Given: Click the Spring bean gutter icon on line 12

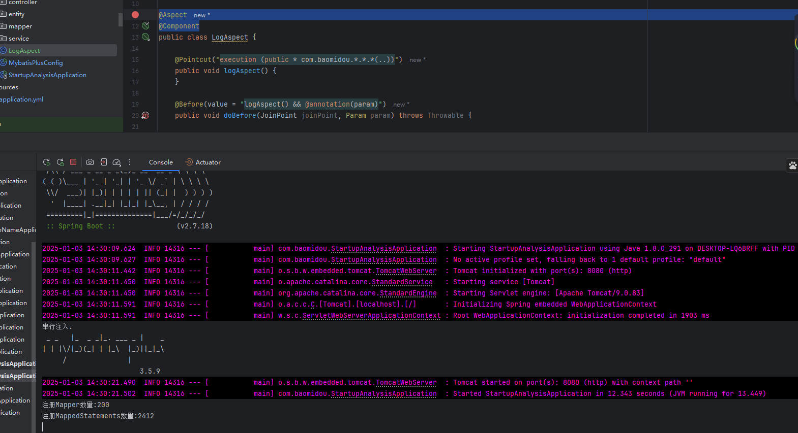Looking at the screenshot, I should pos(146,26).
